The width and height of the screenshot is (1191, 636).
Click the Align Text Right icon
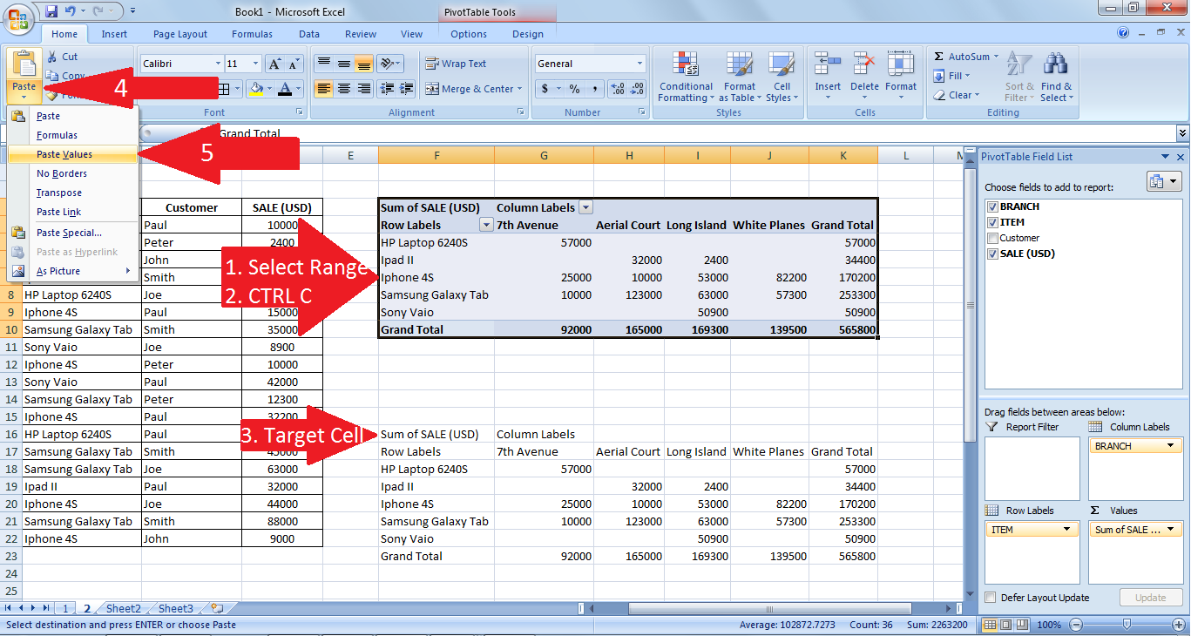click(363, 89)
